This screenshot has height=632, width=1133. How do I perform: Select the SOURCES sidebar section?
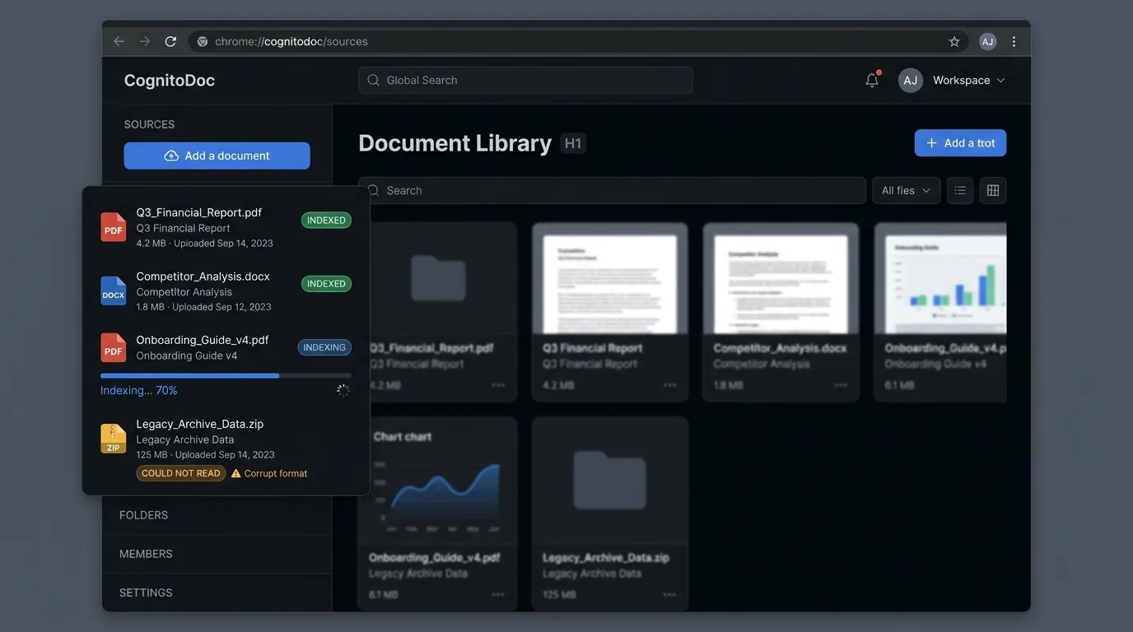149,124
